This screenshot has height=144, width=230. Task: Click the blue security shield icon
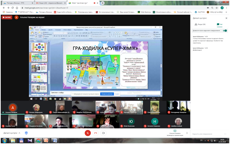coord(26,133)
